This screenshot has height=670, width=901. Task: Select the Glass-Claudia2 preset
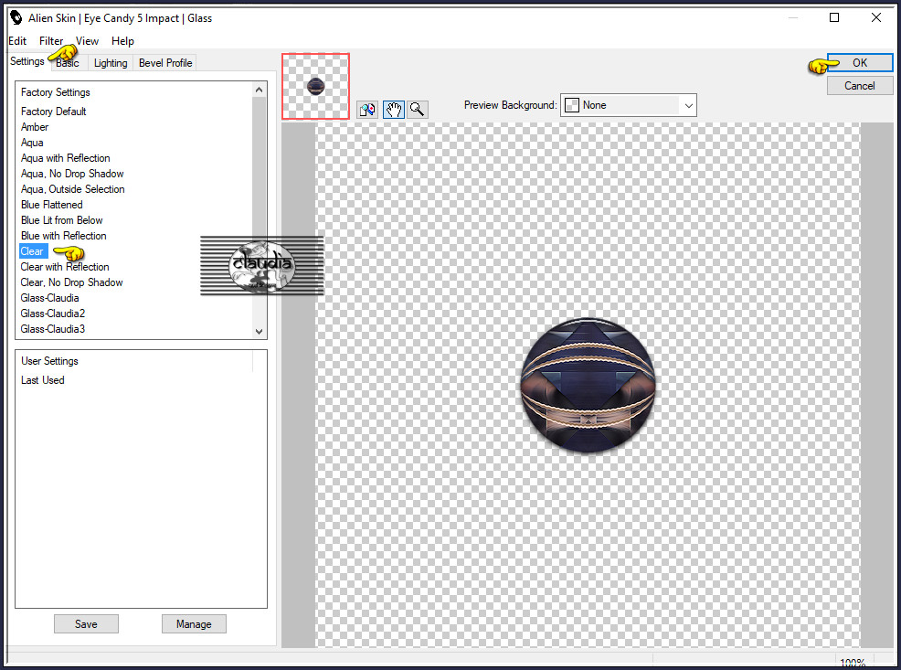(x=53, y=314)
